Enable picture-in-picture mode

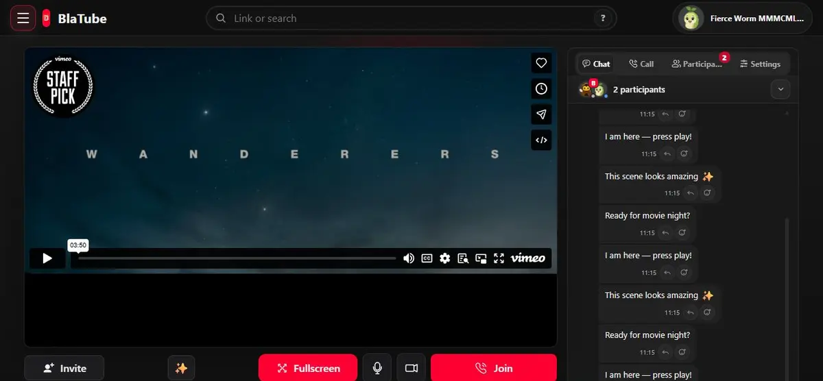click(481, 258)
